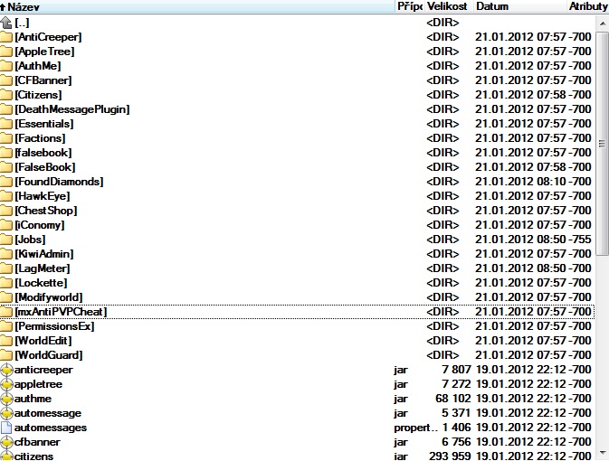
Task: Click the Factions folder icon
Action: [6, 138]
